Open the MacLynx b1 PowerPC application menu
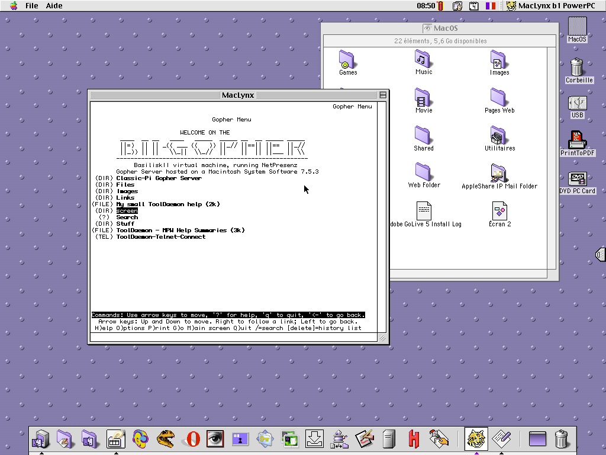606x455 pixels. coord(551,5)
